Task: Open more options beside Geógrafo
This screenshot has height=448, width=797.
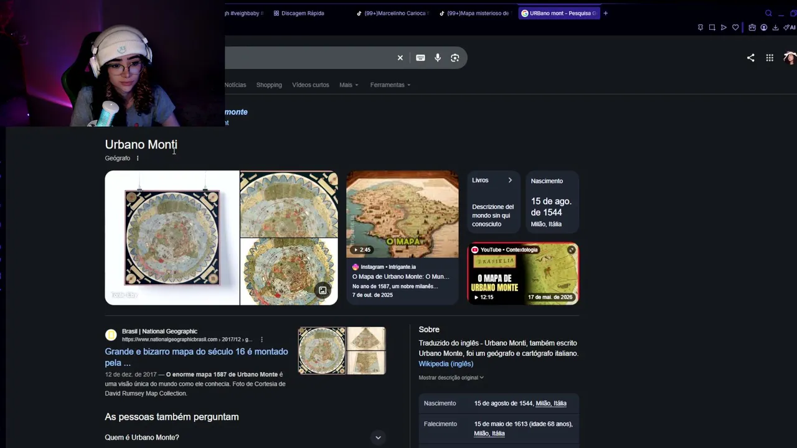Action: click(x=138, y=158)
